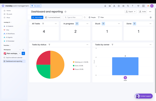156x101 pixels.
Task: Expand the Export dropdown
Action: tap(131, 12)
